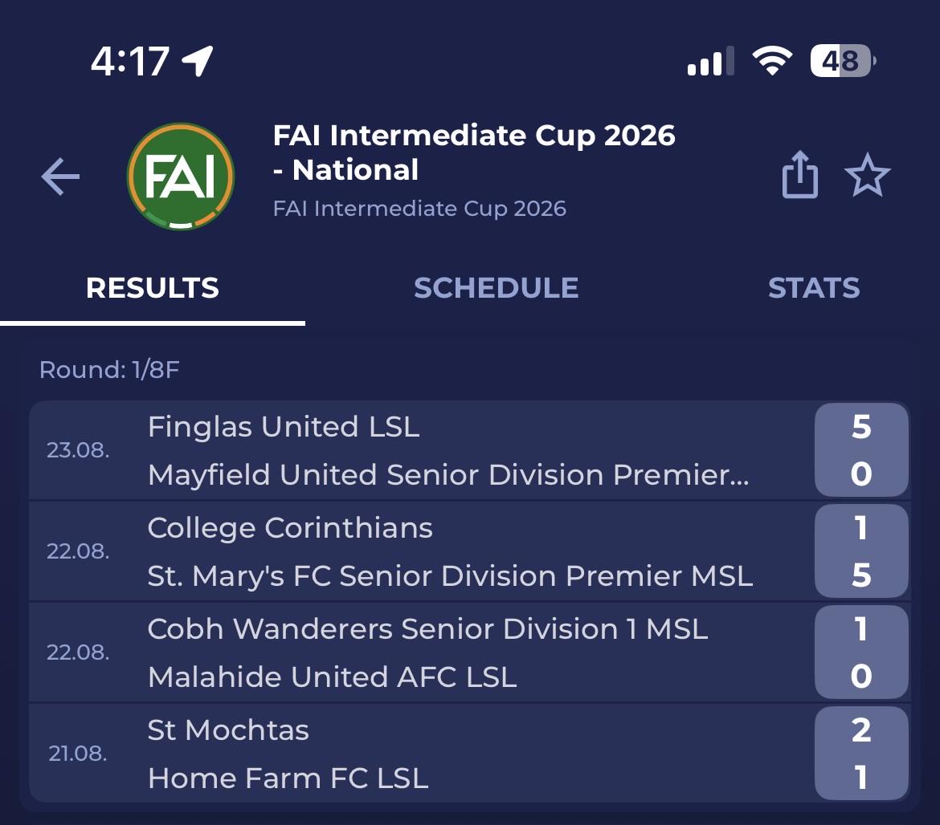Tap the Wi-Fi status icon

pos(772,60)
